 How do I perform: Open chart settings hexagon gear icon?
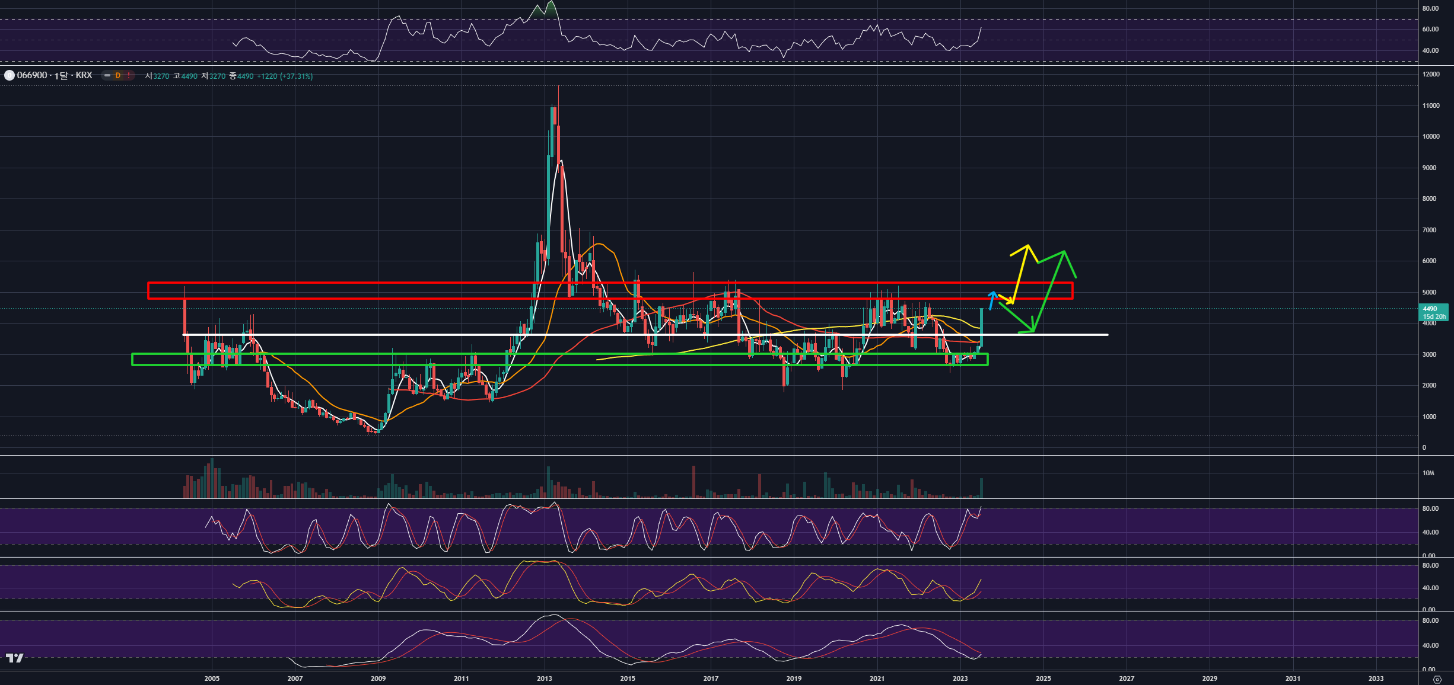(x=1437, y=679)
